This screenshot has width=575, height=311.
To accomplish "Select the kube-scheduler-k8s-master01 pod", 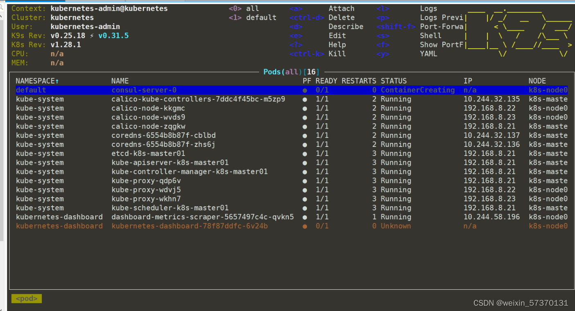I will (291, 208).
